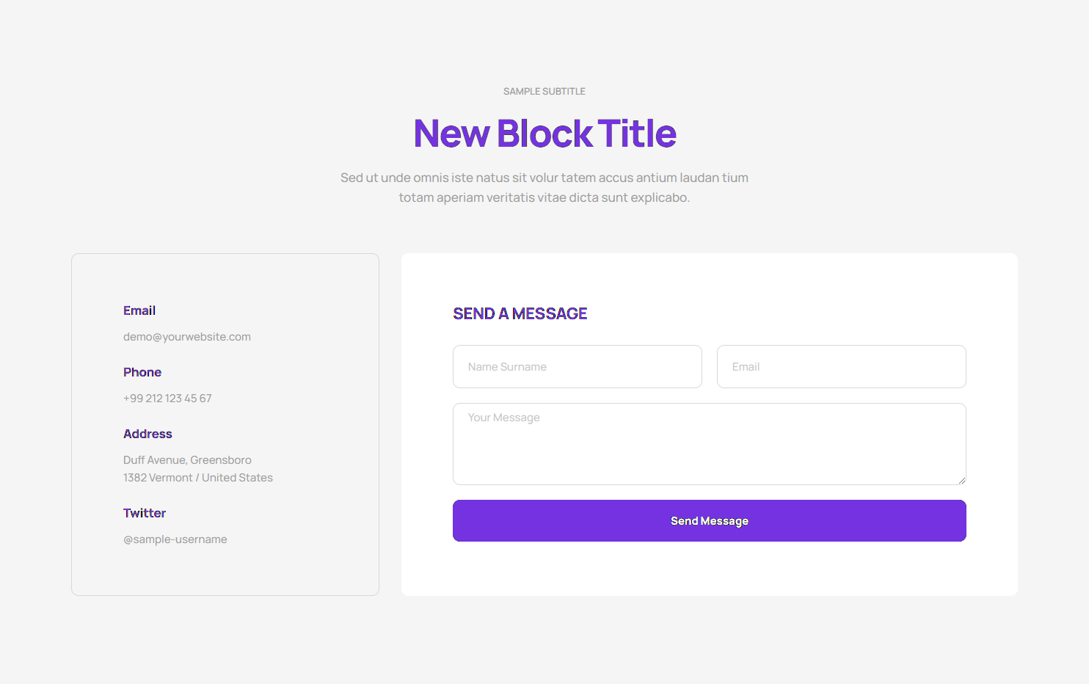
Task: Click the Name Surname input field
Action: pyautogui.click(x=577, y=367)
